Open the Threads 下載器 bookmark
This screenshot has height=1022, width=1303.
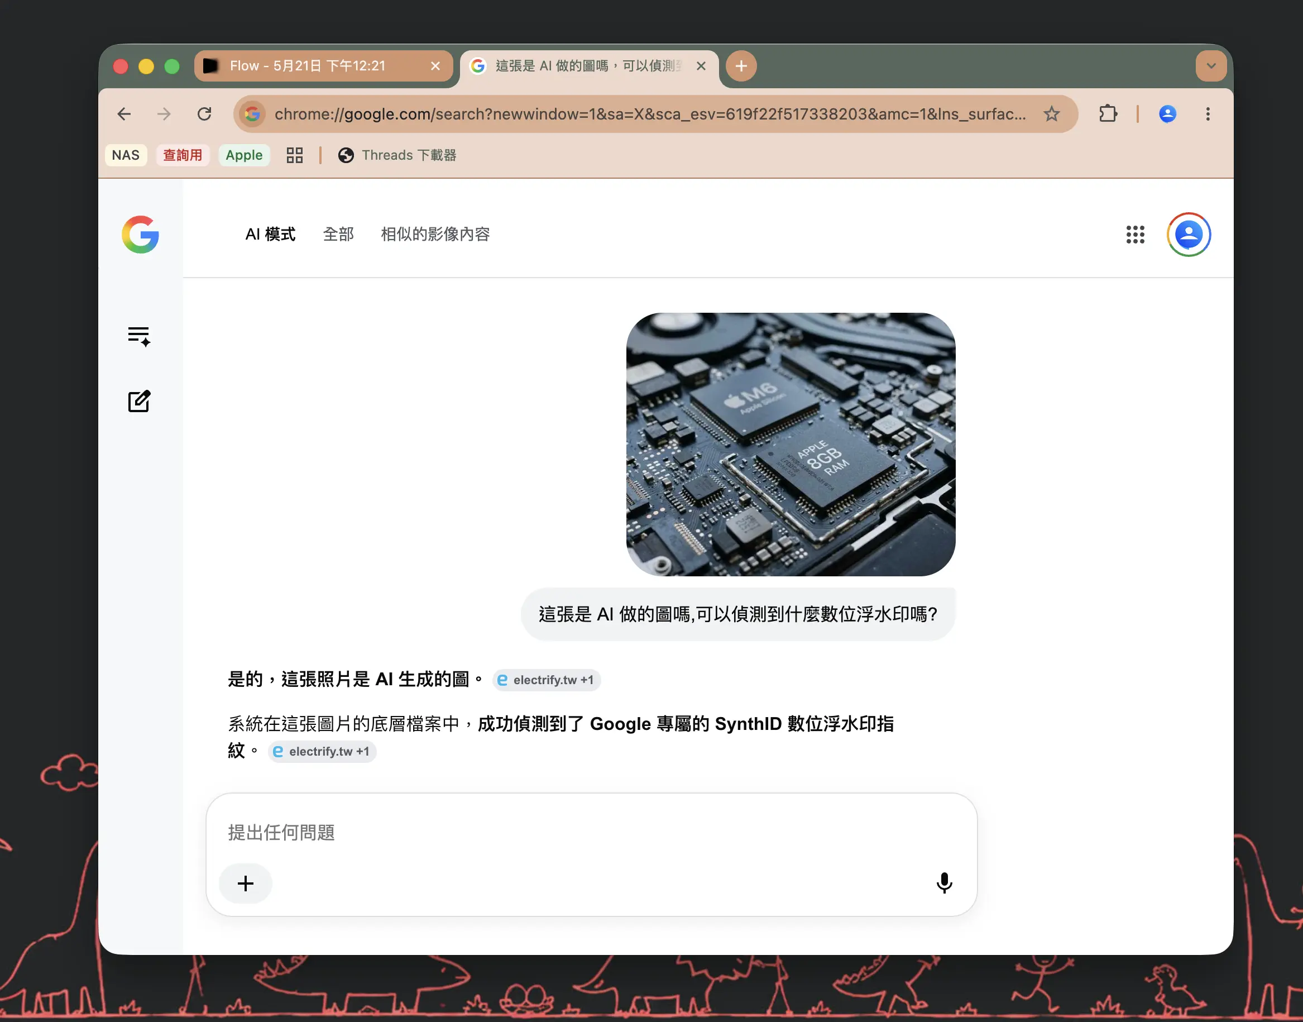[397, 155]
